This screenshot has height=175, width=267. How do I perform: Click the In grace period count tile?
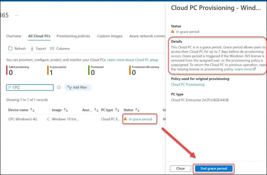click(x=57, y=70)
